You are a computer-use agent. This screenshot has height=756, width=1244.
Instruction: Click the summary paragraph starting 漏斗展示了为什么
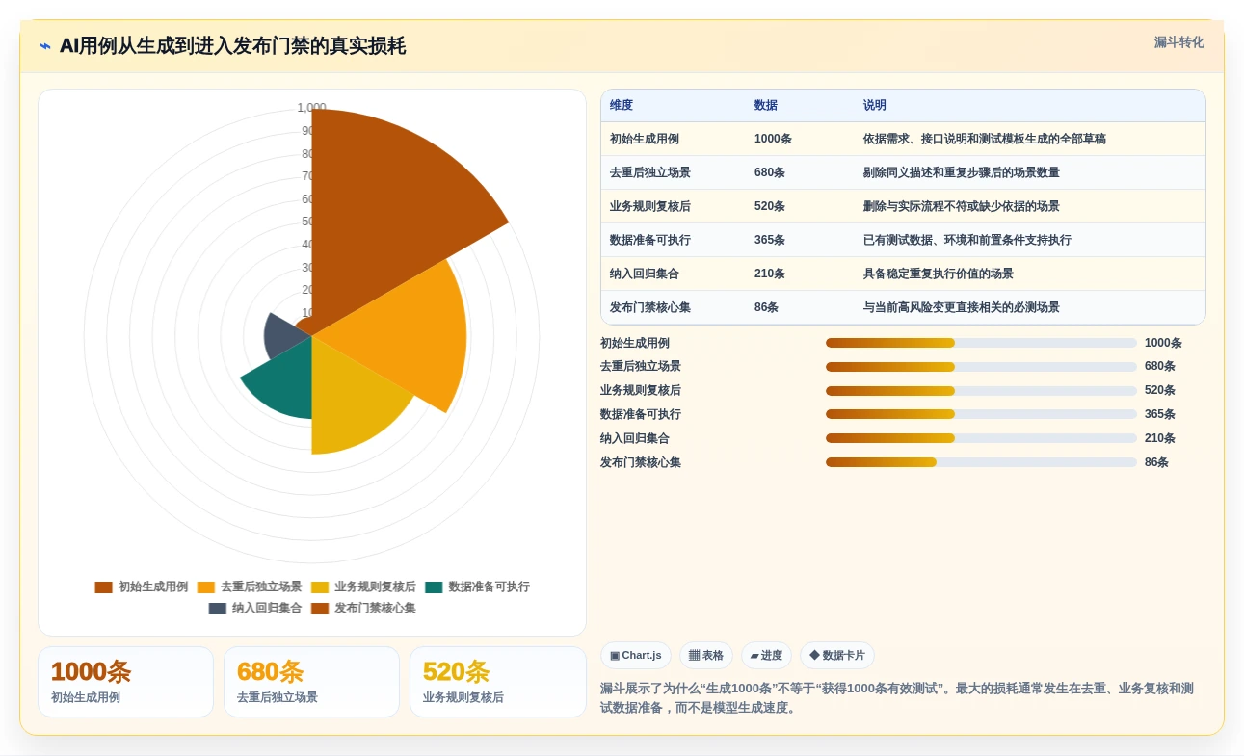pyautogui.click(x=897, y=698)
